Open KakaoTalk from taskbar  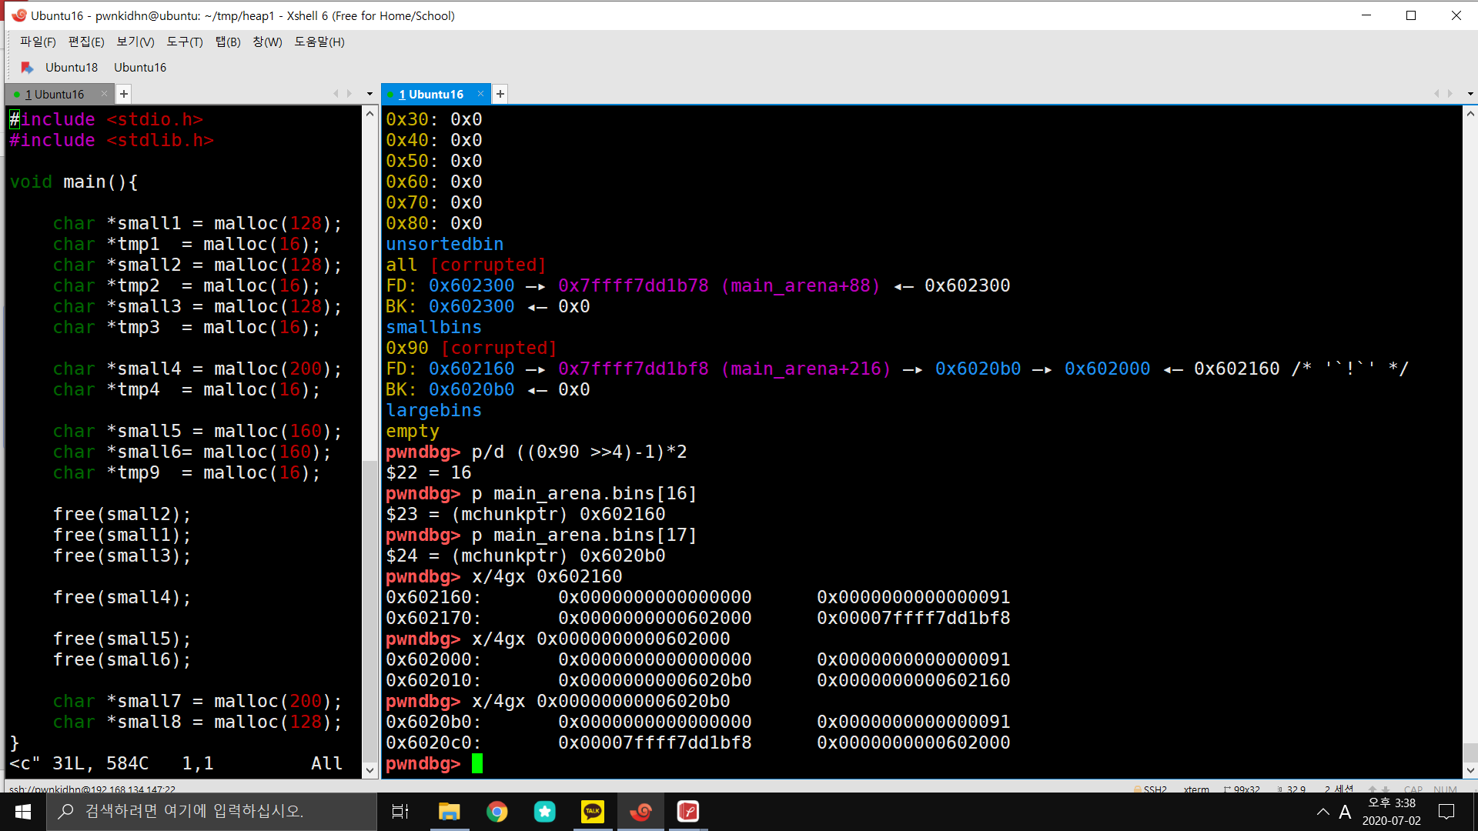tap(593, 812)
